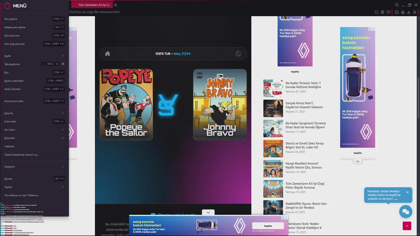Screen dimensions: 420x236
Task: Expand the Yardım submenu
Action: (34, 187)
